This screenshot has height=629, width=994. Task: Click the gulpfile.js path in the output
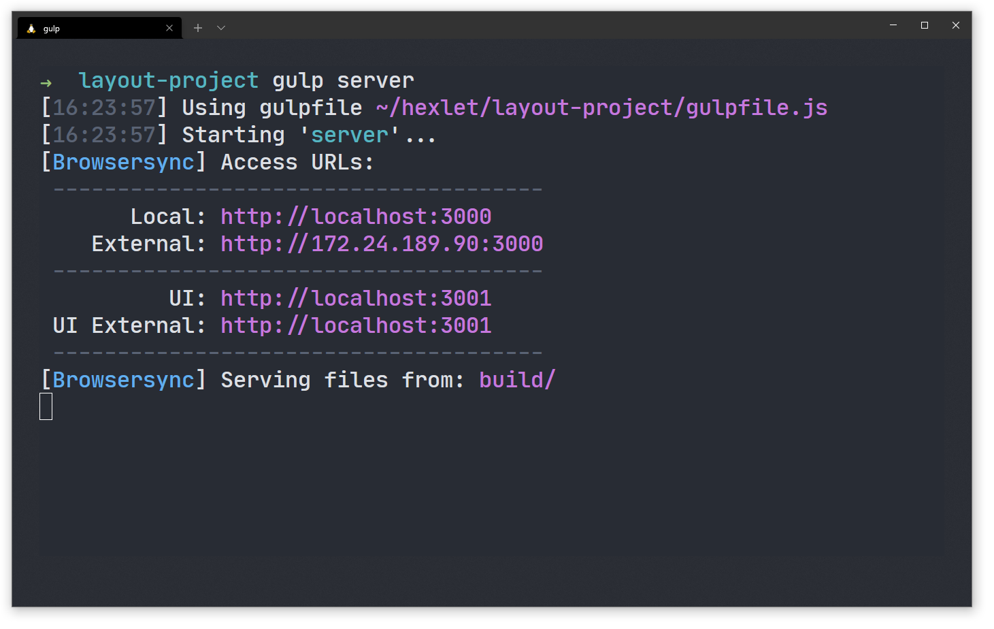tap(601, 108)
